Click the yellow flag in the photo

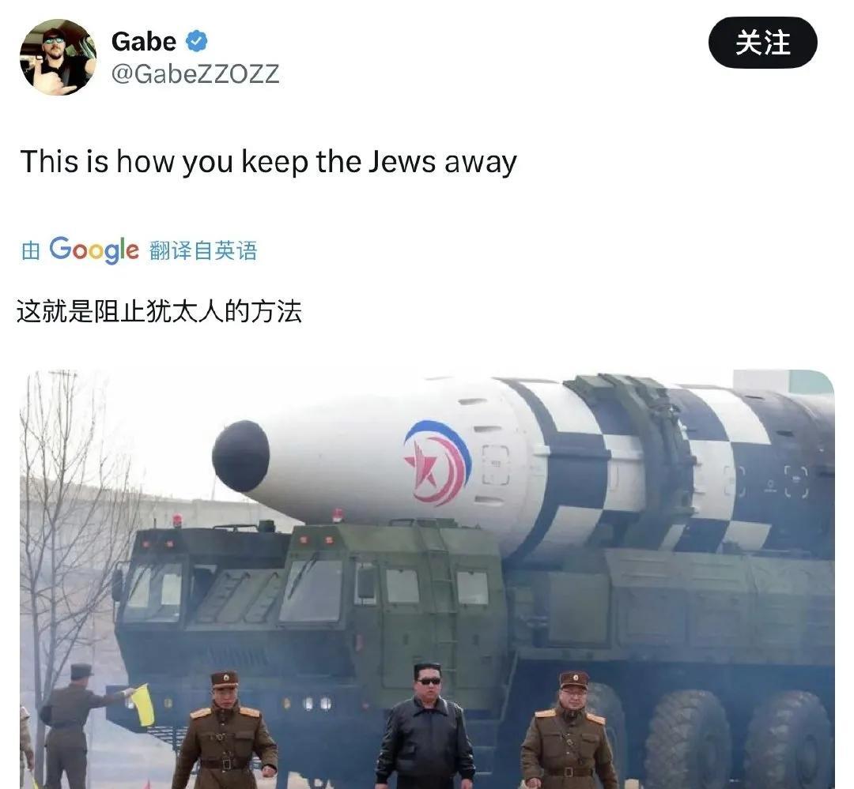pos(143,704)
